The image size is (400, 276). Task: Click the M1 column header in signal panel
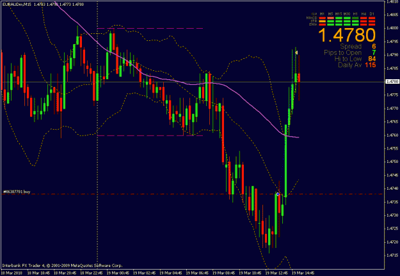tap(322, 14)
